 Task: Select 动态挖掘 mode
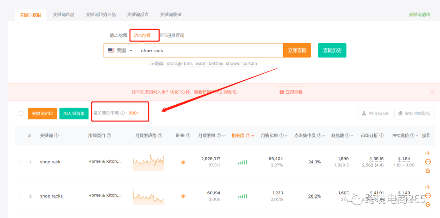click(x=142, y=35)
